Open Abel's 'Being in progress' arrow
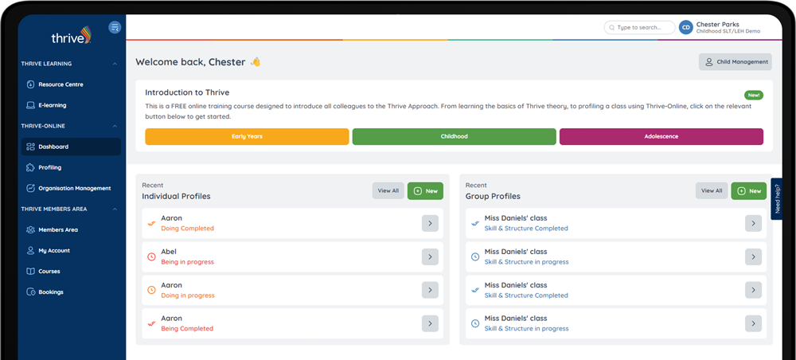The image size is (796, 360). 430,257
